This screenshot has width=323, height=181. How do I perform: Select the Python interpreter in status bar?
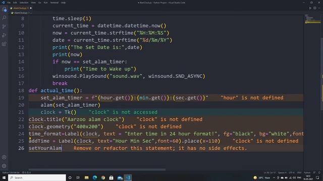tap(11, 172)
